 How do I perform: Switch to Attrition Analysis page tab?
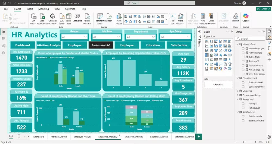[59, 137]
